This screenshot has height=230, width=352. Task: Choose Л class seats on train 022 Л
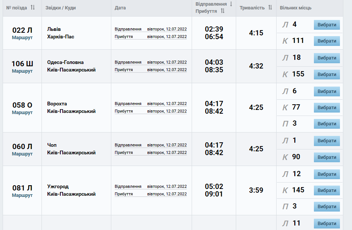327,25
